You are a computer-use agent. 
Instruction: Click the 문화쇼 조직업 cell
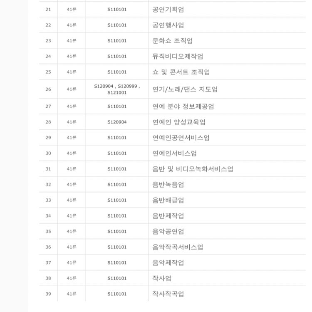tap(173, 41)
